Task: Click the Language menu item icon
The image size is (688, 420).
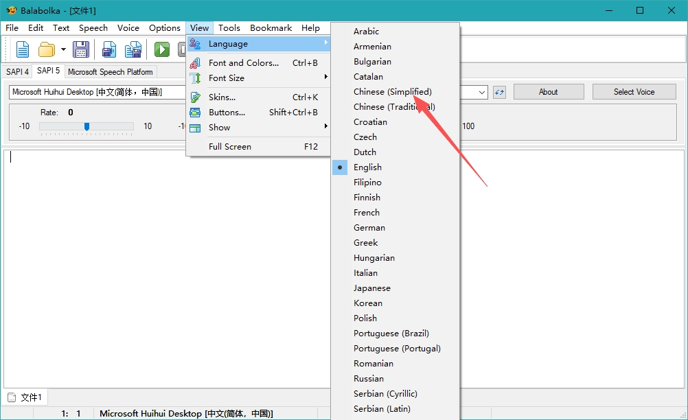Action: click(195, 44)
